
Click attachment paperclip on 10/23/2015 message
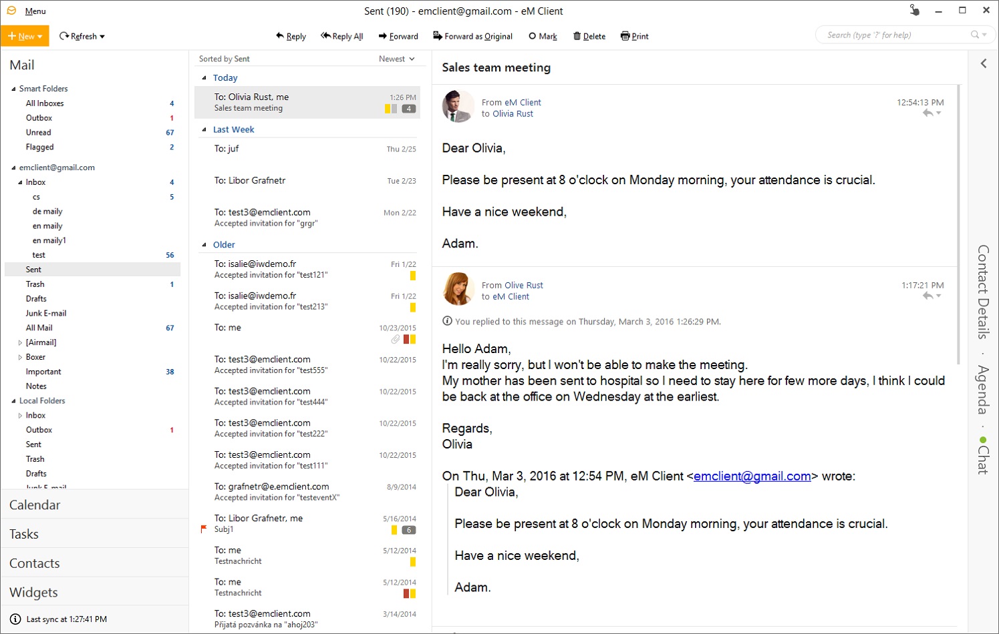click(x=396, y=340)
